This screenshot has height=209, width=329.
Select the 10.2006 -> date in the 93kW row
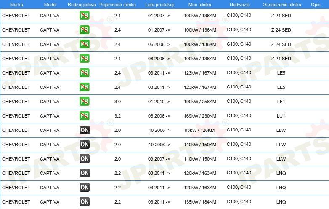(159, 130)
